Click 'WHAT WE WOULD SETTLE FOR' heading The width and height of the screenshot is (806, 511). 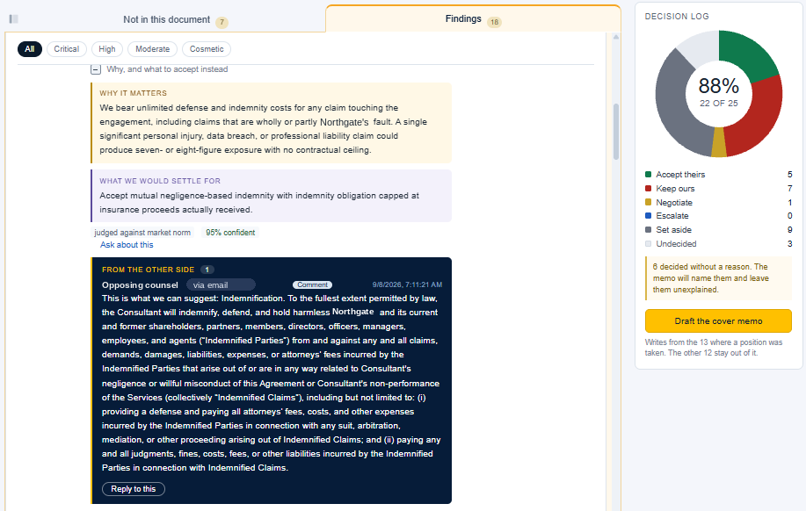(160, 181)
